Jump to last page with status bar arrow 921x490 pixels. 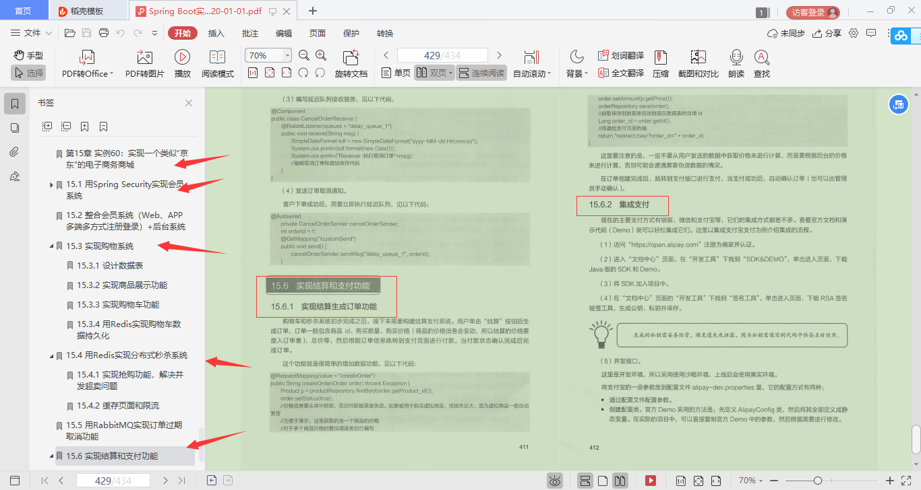[181, 481]
